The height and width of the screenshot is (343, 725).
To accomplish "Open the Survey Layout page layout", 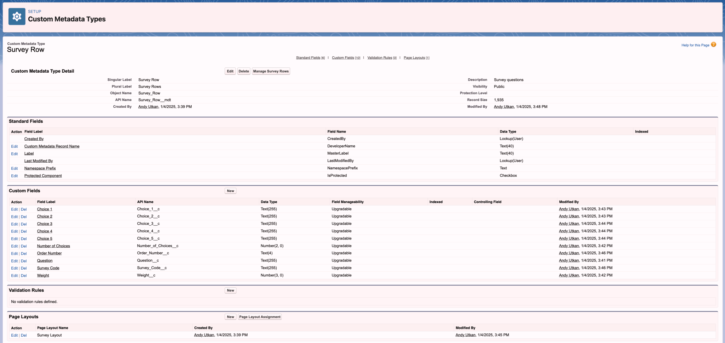I will 49,335.
